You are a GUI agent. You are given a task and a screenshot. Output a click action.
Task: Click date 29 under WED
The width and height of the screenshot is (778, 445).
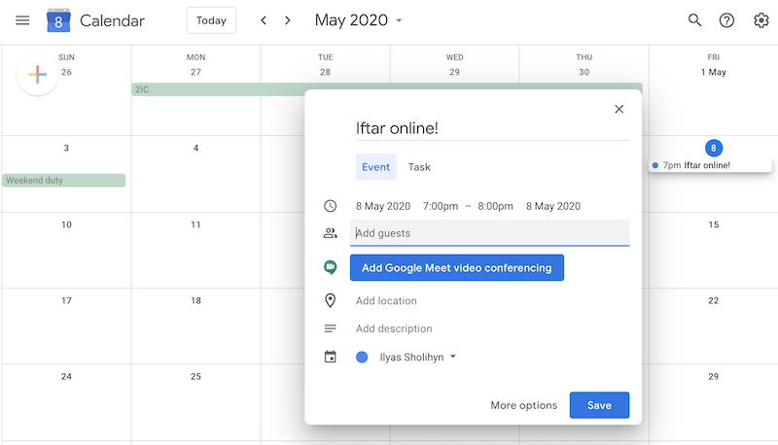[x=454, y=72]
